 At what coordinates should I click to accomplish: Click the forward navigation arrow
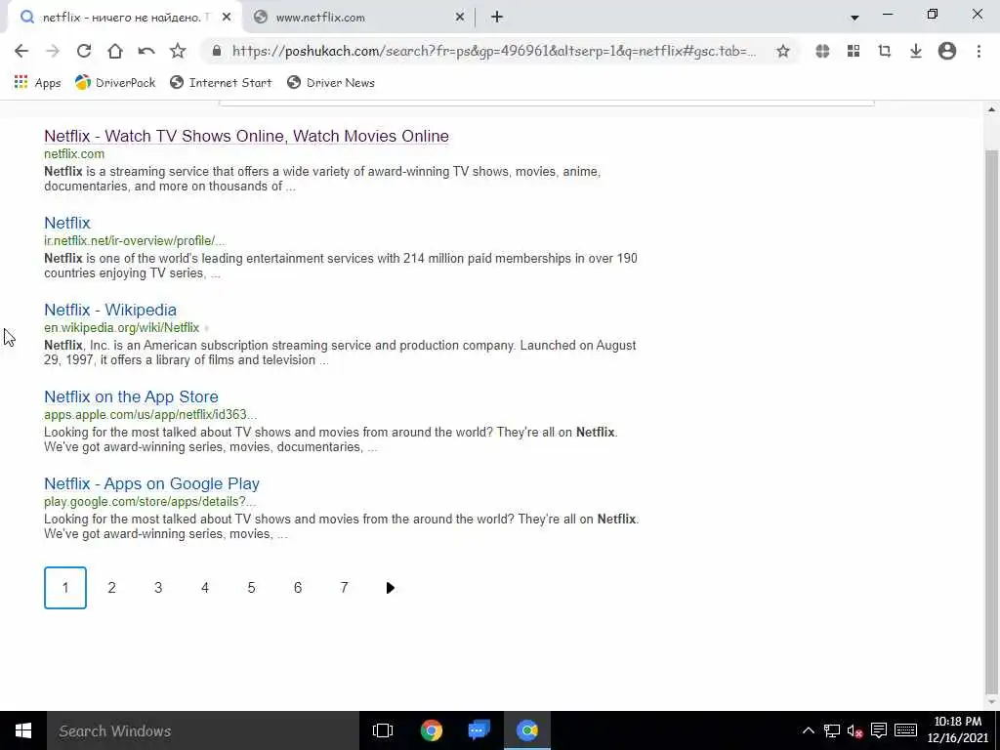coord(53,51)
